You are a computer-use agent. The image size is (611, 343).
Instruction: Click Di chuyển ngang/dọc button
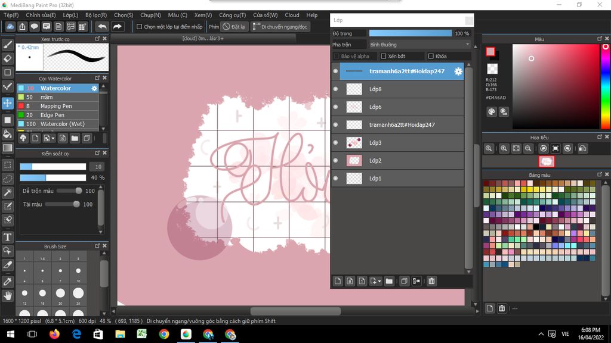coord(280,27)
